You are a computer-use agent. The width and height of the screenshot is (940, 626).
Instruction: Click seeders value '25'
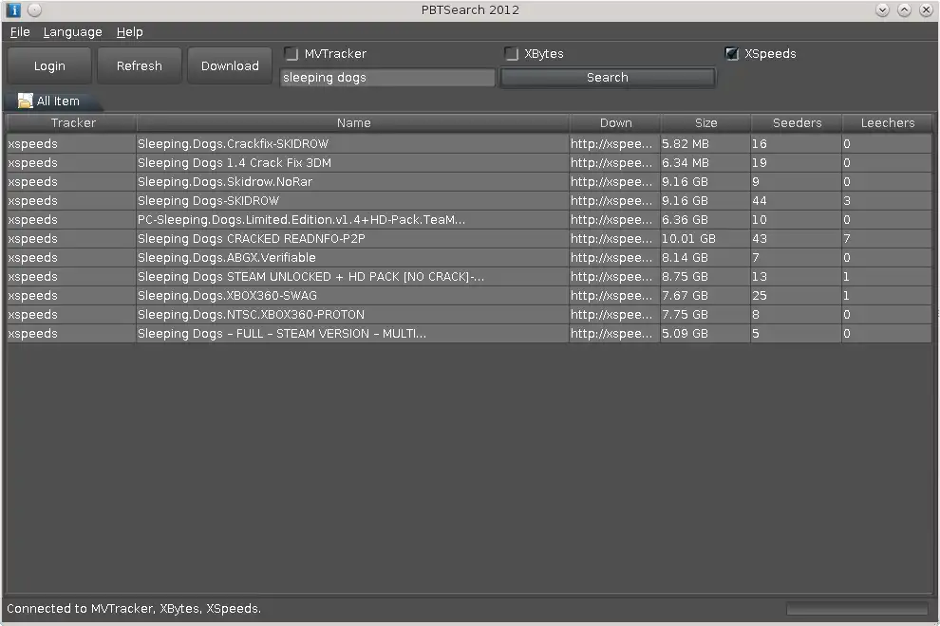796,295
